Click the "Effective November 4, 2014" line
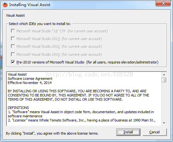The height and width of the screenshot is (142, 173). coord(30,83)
